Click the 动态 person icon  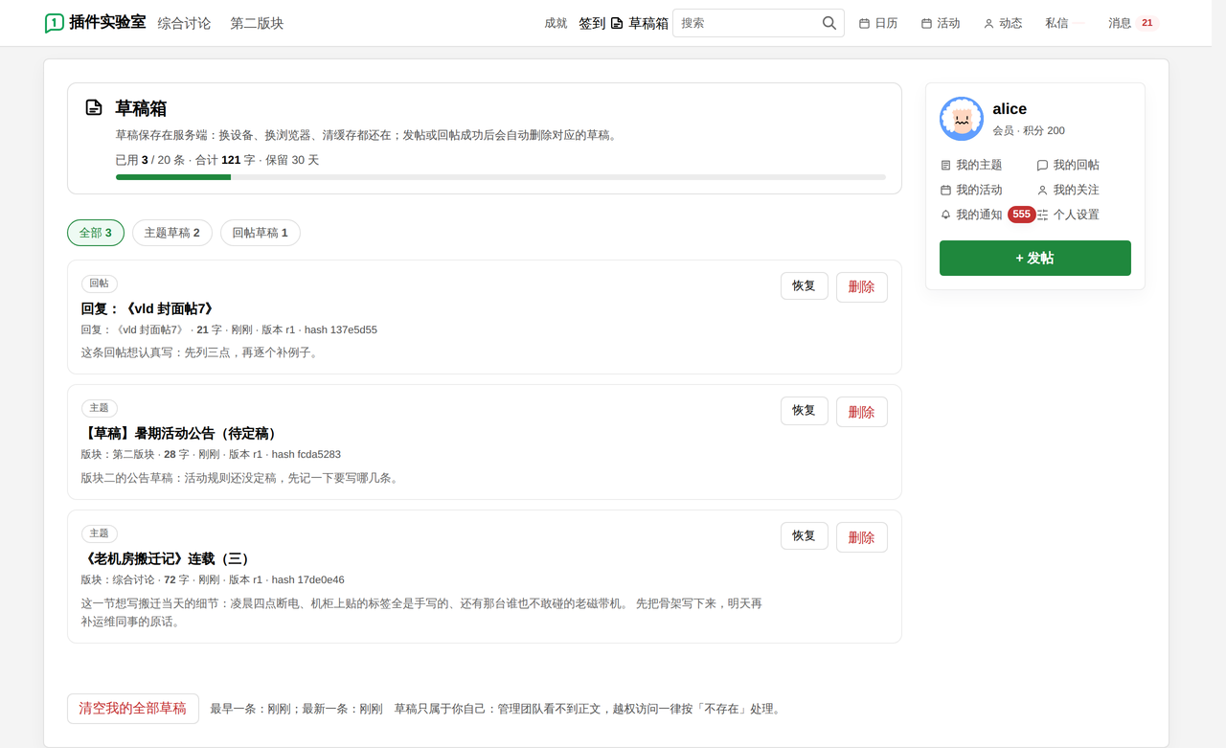pyautogui.click(x=988, y=23)
